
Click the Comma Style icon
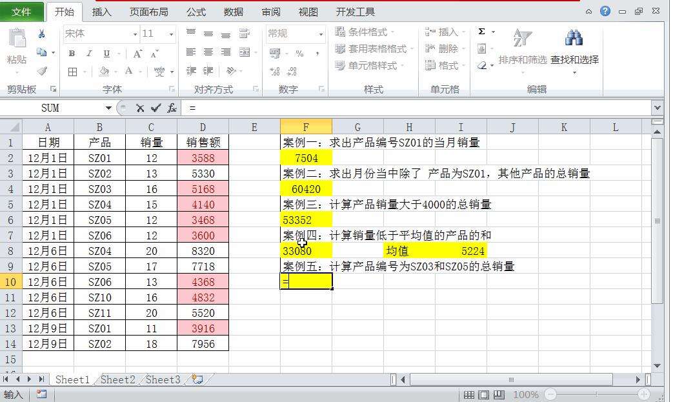[317, 54]
